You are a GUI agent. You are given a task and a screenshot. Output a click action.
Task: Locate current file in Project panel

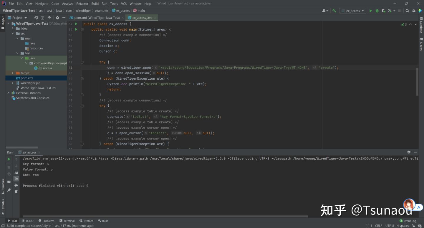coord(36,18)
